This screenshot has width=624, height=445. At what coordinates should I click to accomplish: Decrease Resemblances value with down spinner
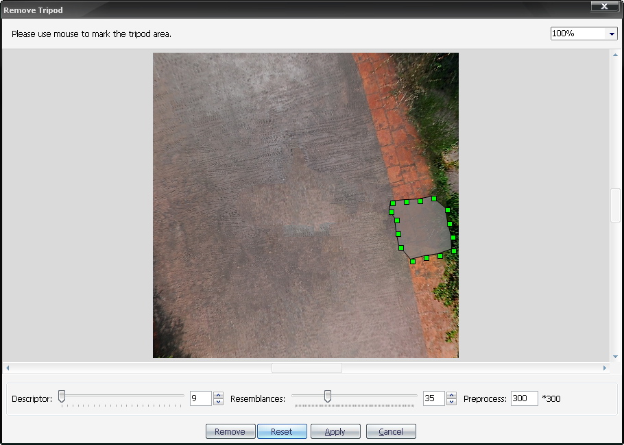[x=451, y=402]
